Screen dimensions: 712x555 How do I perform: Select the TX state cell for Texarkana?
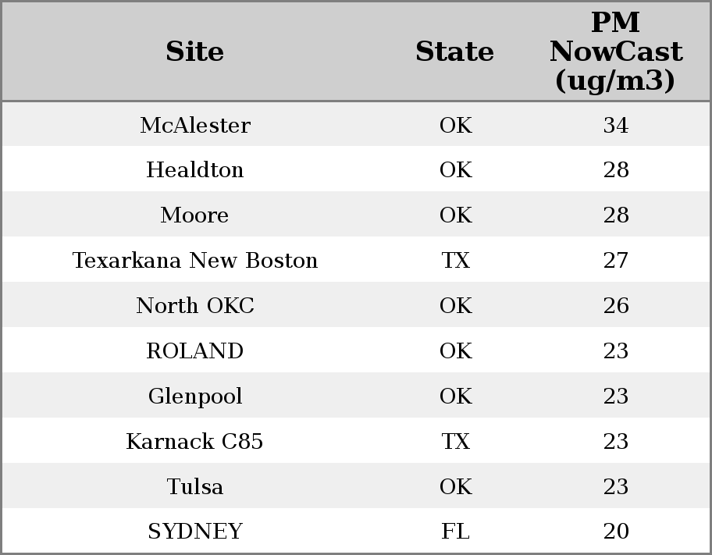[455, 261]
